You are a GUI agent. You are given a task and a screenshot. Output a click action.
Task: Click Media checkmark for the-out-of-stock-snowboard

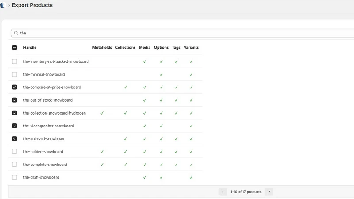click(x=145, y=100)
